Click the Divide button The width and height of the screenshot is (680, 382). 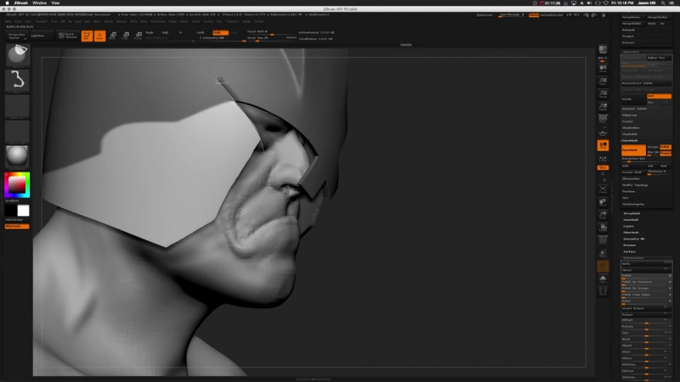coord(633,99)
